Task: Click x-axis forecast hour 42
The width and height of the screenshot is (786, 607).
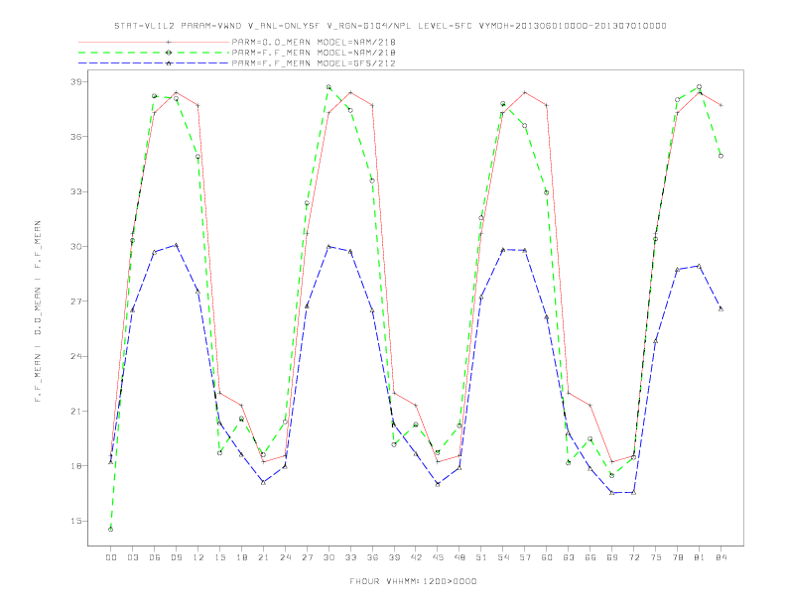Action: tap(416, 557)
